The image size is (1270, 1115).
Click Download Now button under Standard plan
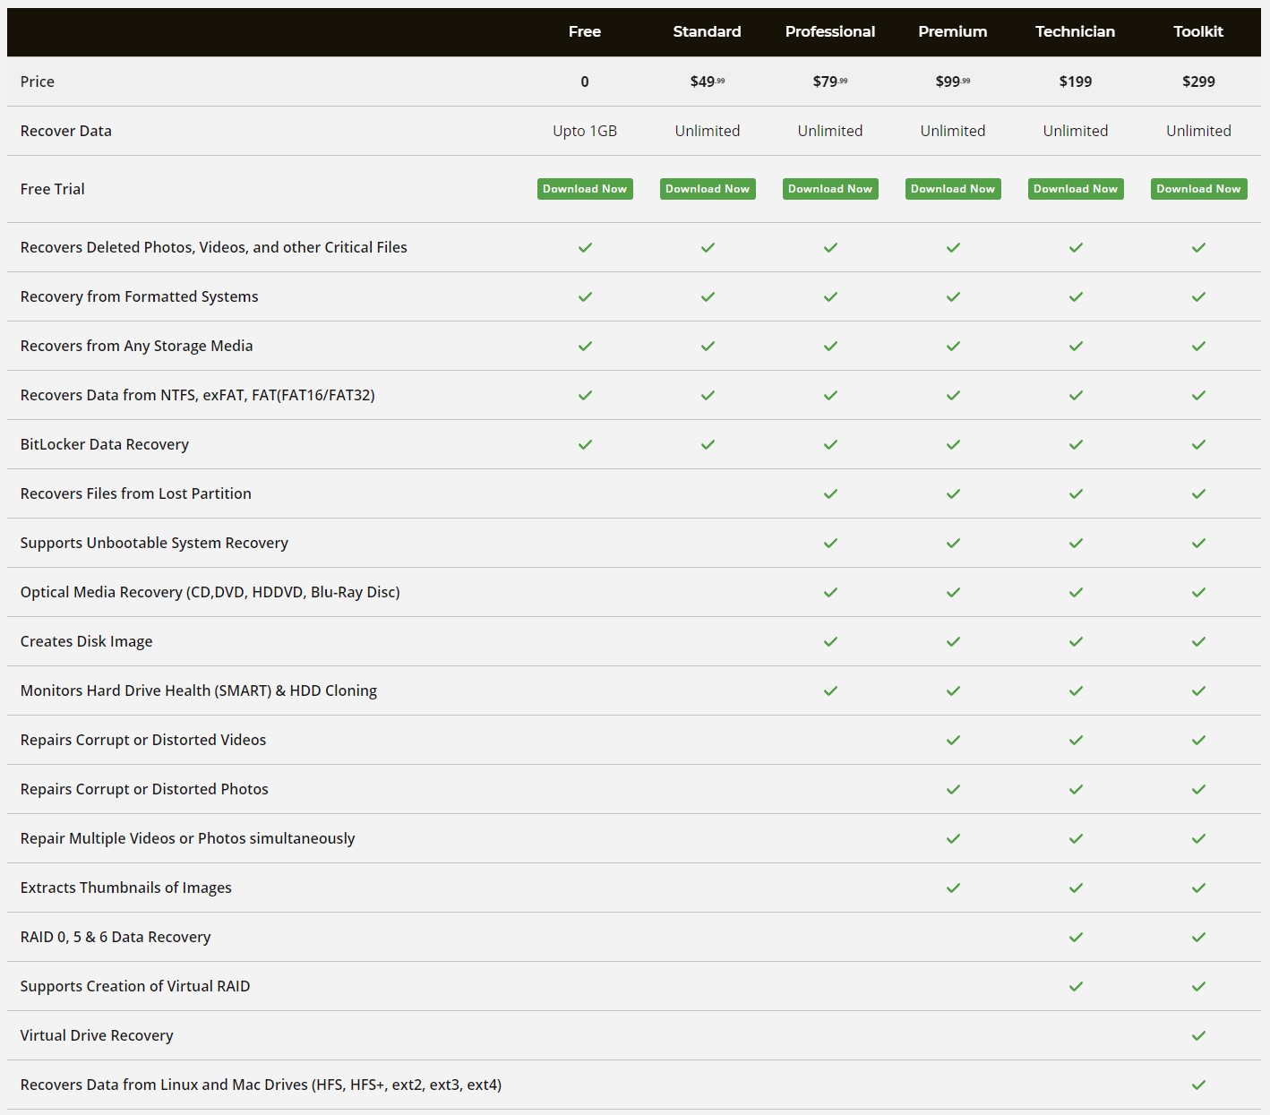708,189
